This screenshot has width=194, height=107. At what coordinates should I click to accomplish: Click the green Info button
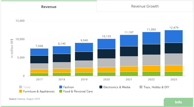pyautogui.click(x=178, y=102)
